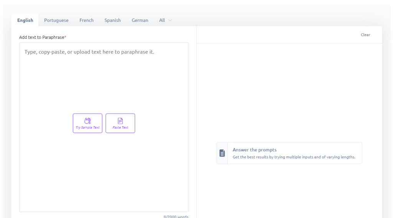This screenshot has height=218, width=393.
Task: Switch to the German language tab
Action: (140, 20)
